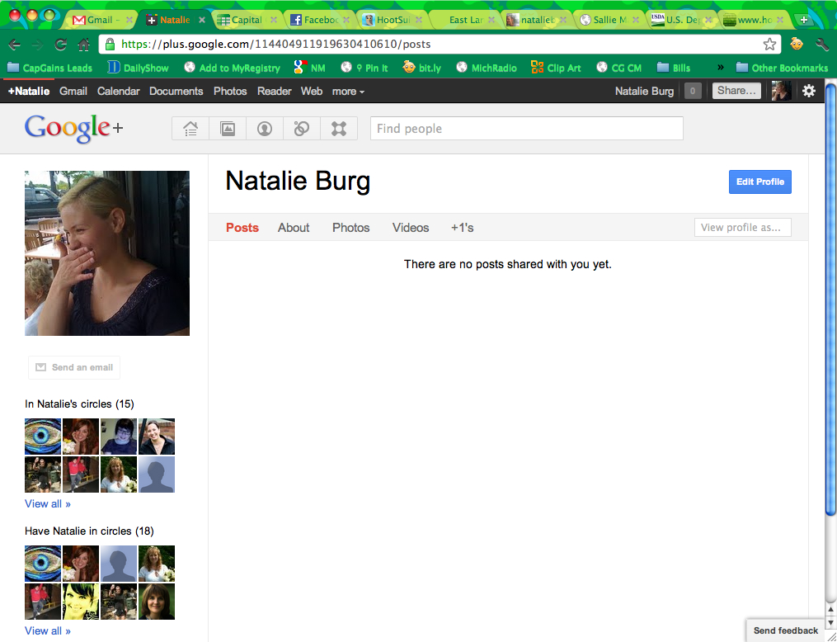The height and width of the screenshot is (642, 837).
Task: Expand the hidden bookmarks overflow chevron
Action: coord(720,68)
